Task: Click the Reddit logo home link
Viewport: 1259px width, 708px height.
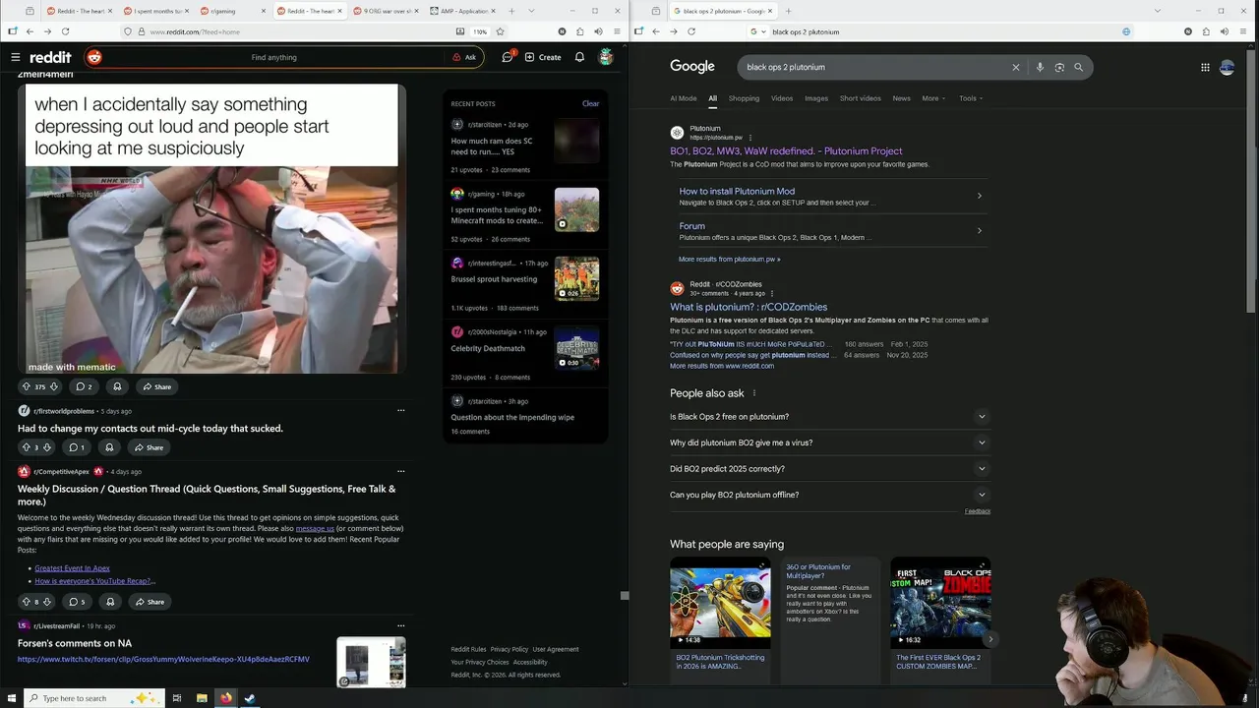Action: tap(50, 57)
